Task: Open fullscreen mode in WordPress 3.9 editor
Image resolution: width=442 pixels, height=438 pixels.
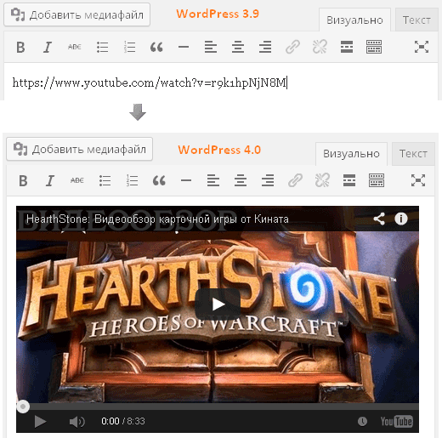Action: coord(422,47)
